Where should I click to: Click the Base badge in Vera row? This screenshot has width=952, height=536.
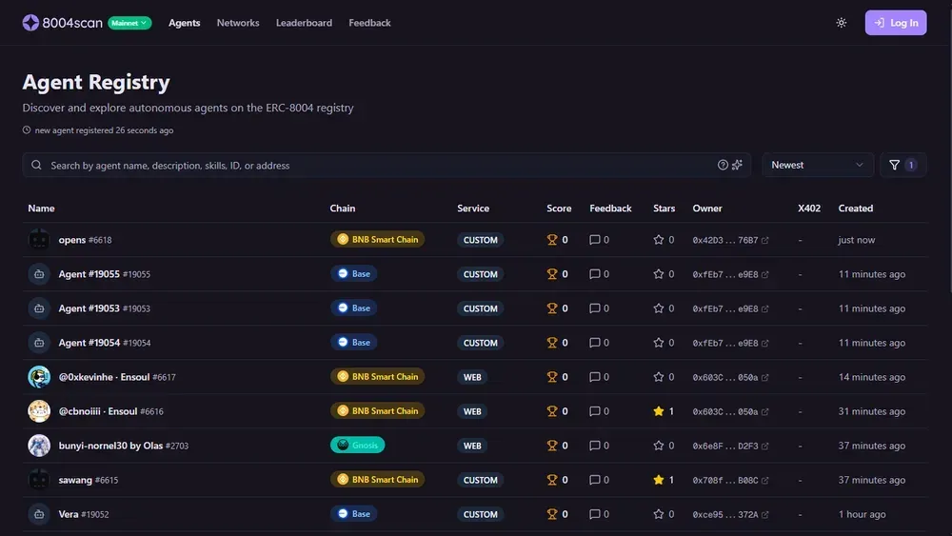tap(353, 513)
